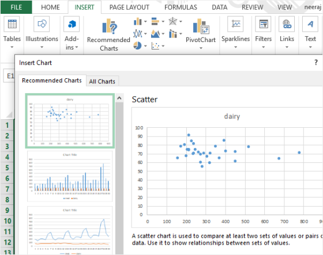Insert a pie chart icon
Screen dimensions: 323x255
[137, 45]
